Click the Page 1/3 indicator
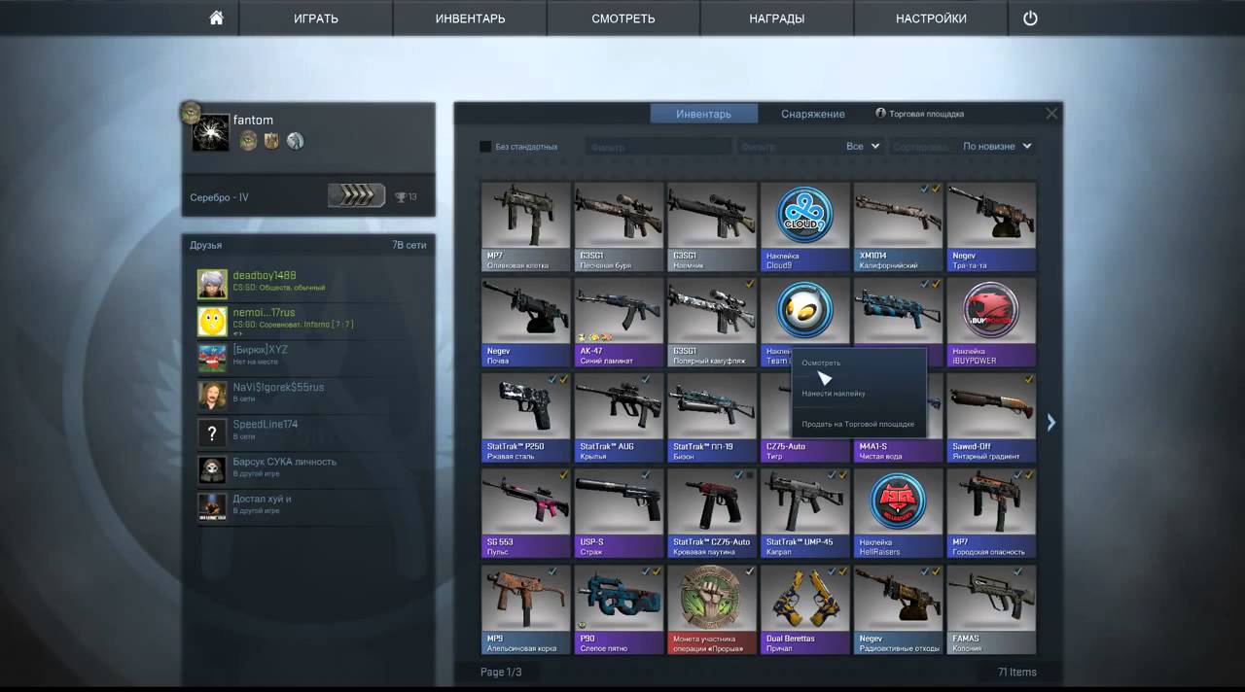This screenshot has height=692, width=1245. (501, 672)
